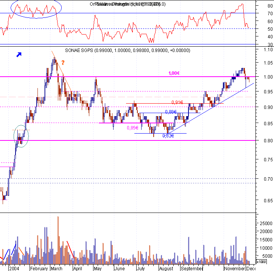Click the August label on date axis
274x271 pixels.
coord(166,269)
